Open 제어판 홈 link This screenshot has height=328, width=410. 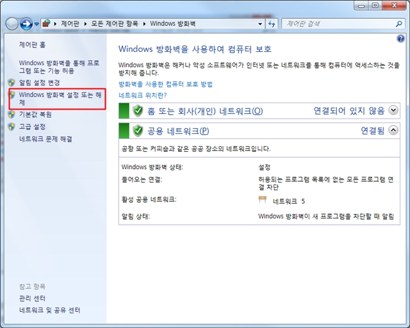(x=32, y=45)
